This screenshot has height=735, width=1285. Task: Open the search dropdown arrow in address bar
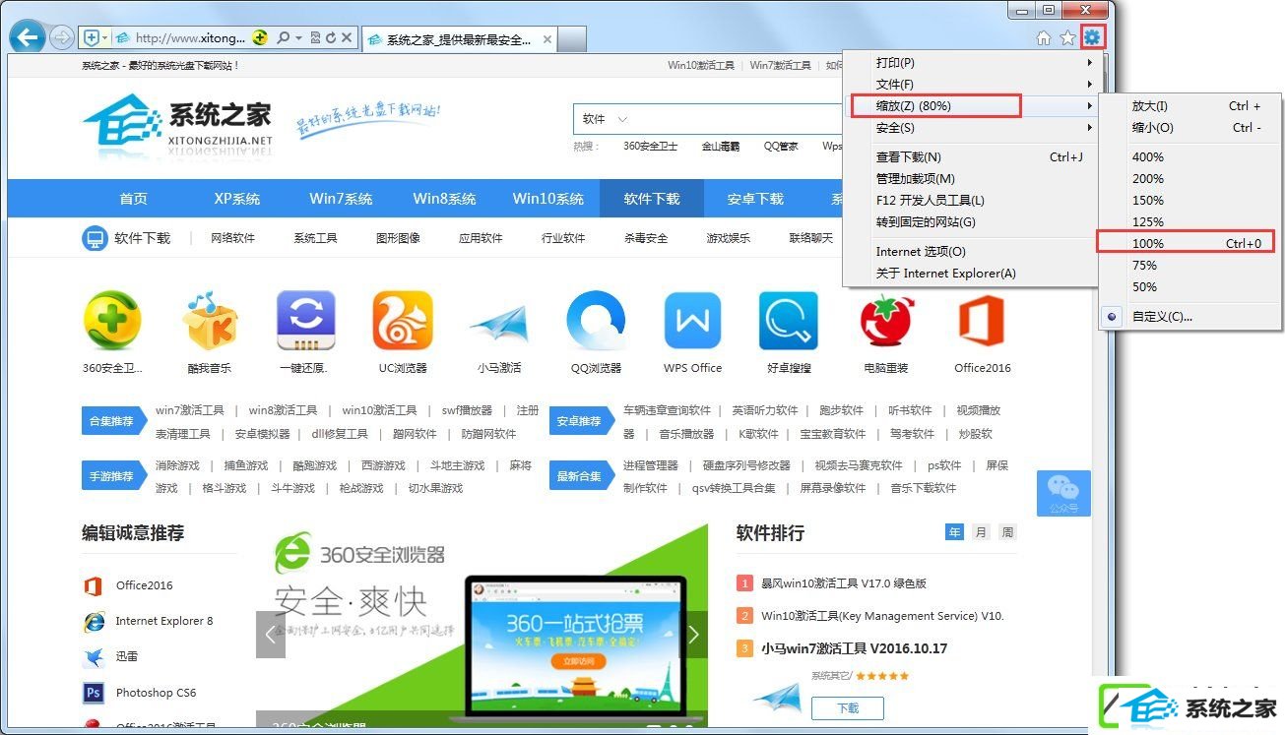(x=297, y=38)
